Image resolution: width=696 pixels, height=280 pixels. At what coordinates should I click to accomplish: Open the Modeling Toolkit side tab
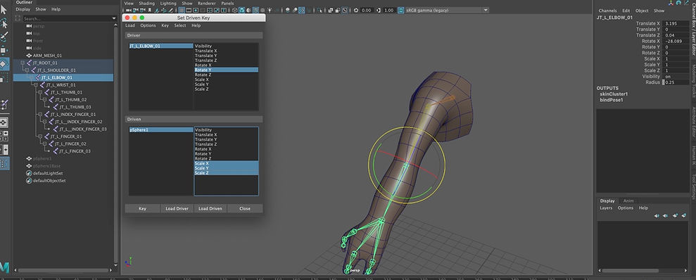[x=693, y=82]
